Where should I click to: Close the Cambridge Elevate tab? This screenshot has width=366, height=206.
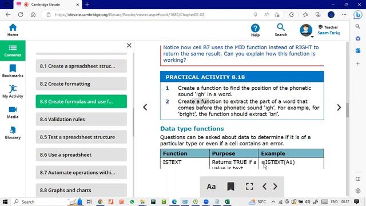pos(78,5)
